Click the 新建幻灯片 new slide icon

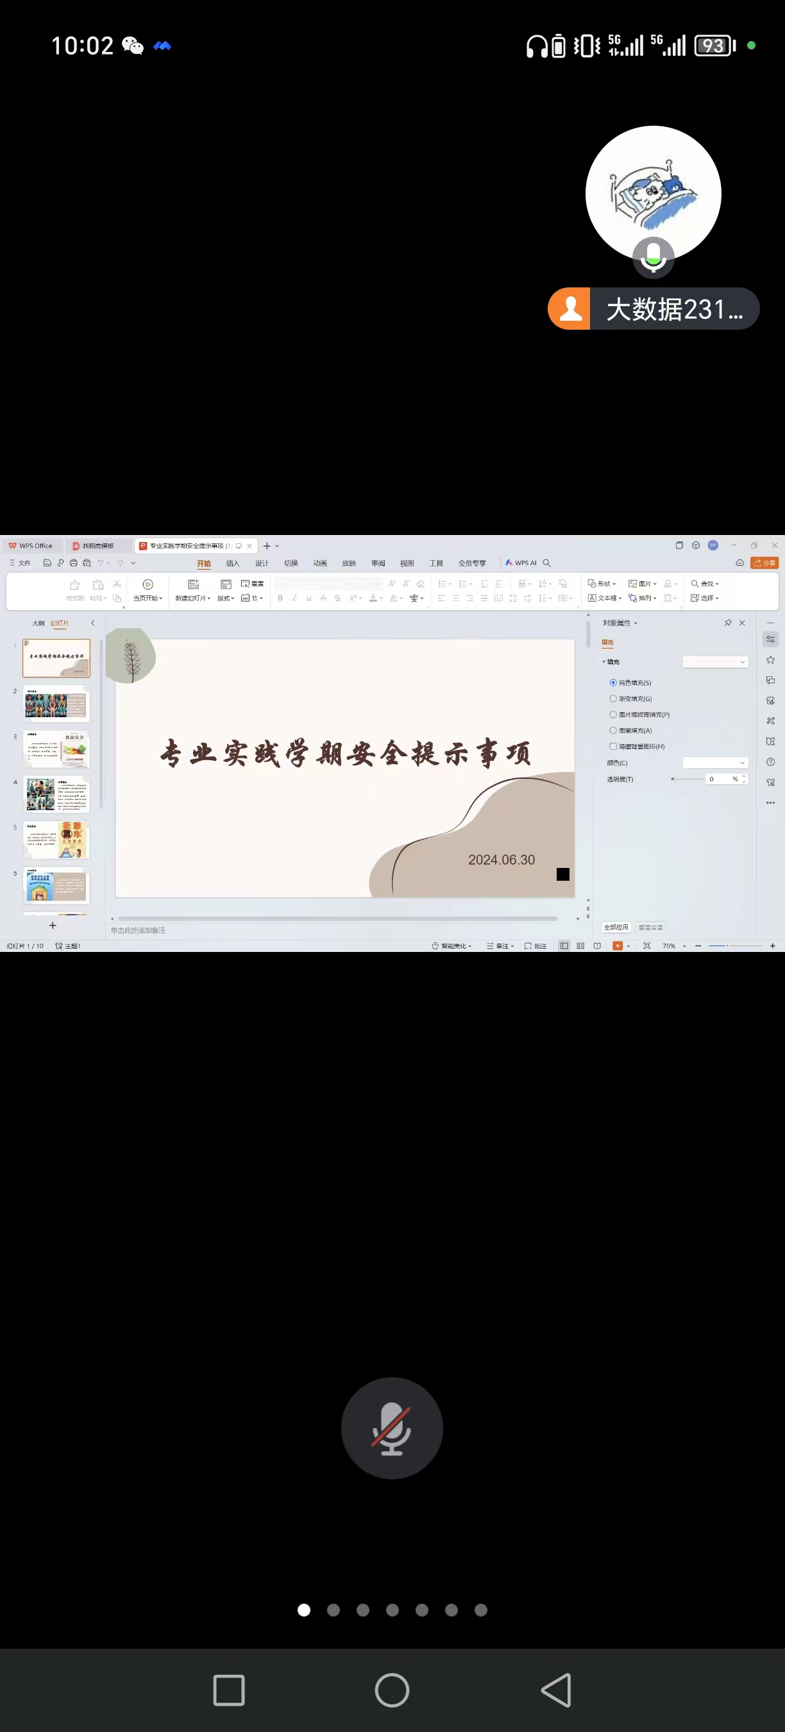coord(193,584)
